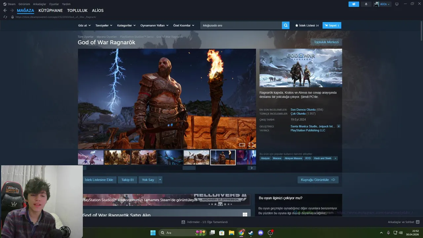Open the Arkadaşlar menu
This screenshot has height=238, width=423.
40,4
